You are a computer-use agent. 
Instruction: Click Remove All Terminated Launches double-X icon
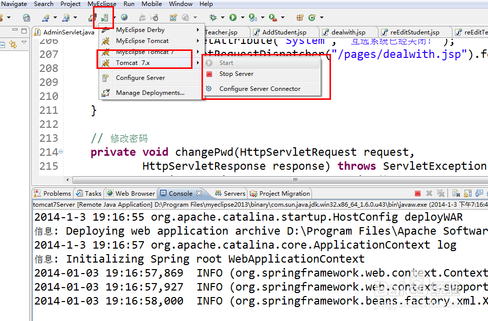point(440,193)
